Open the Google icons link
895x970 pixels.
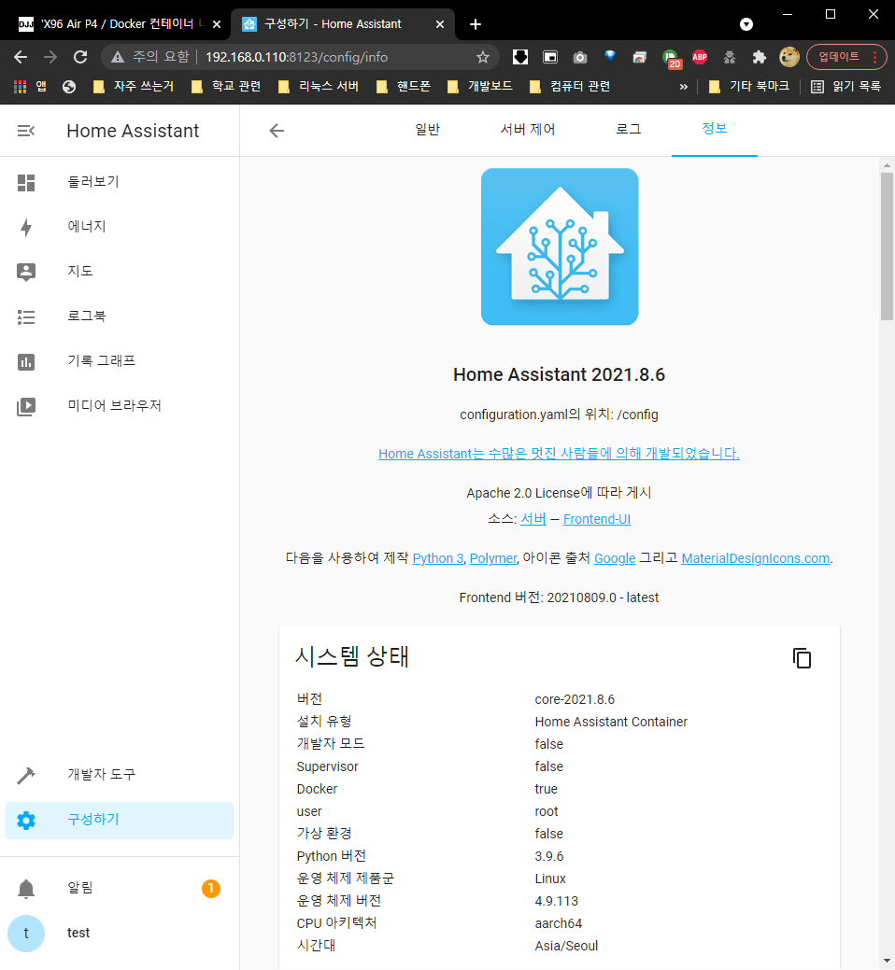[x=615, y=558]
